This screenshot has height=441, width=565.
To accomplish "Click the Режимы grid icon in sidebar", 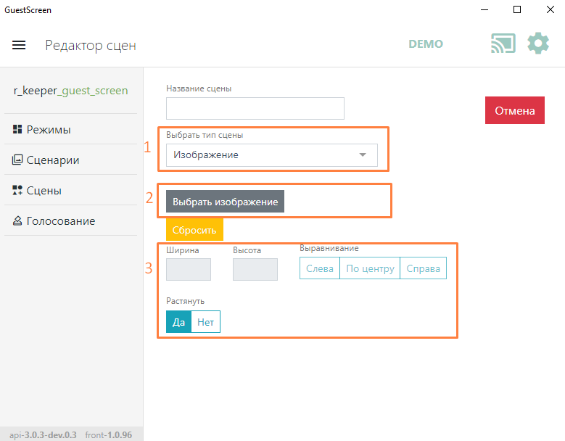I will point(17,130).
